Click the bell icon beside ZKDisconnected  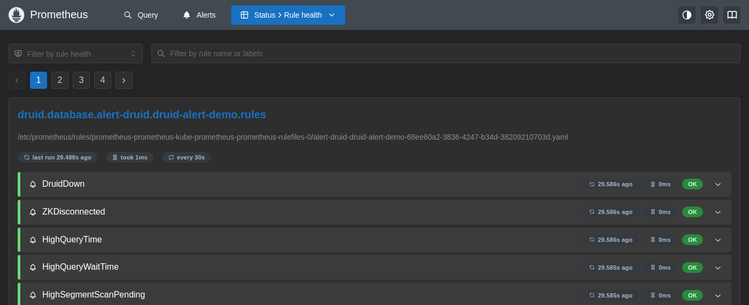pyautogui.click(x=33, y=212)
